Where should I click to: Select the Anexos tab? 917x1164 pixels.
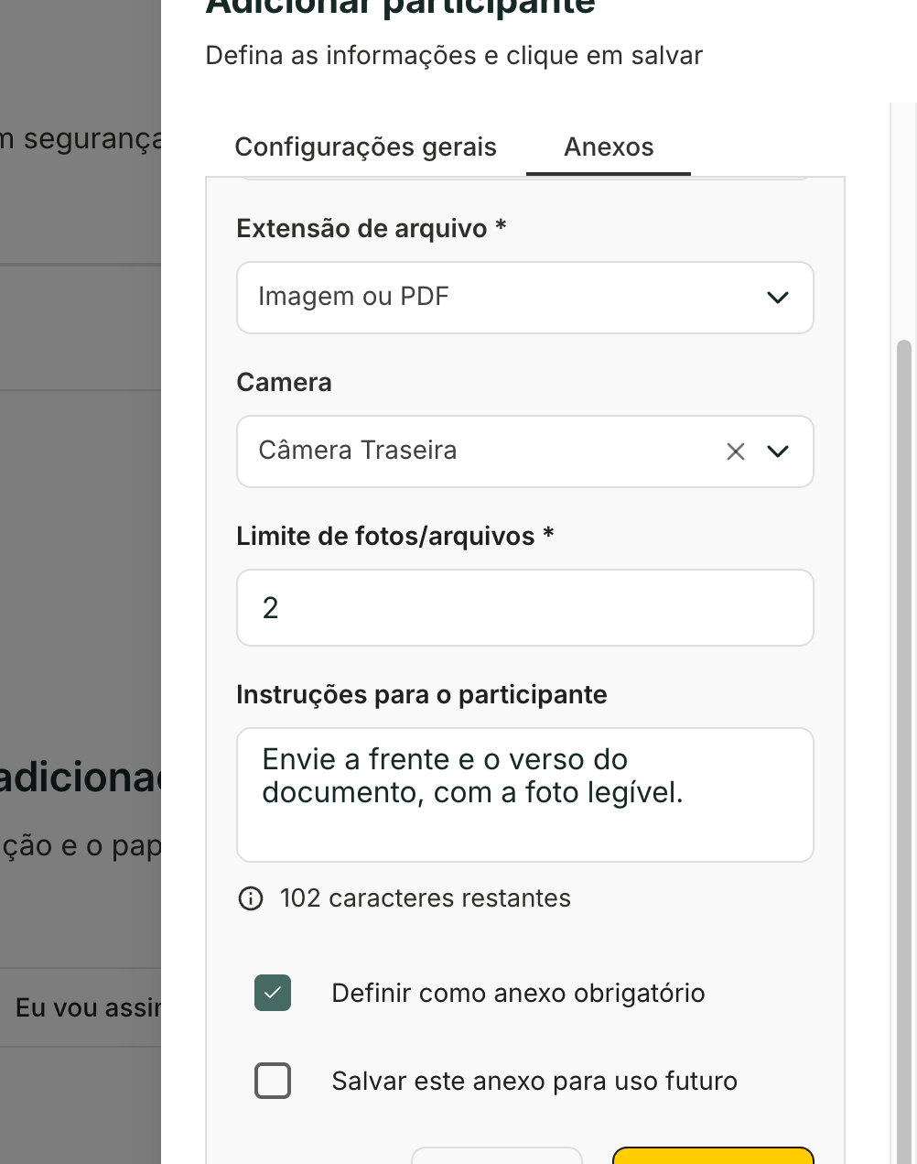coord(609,147)
